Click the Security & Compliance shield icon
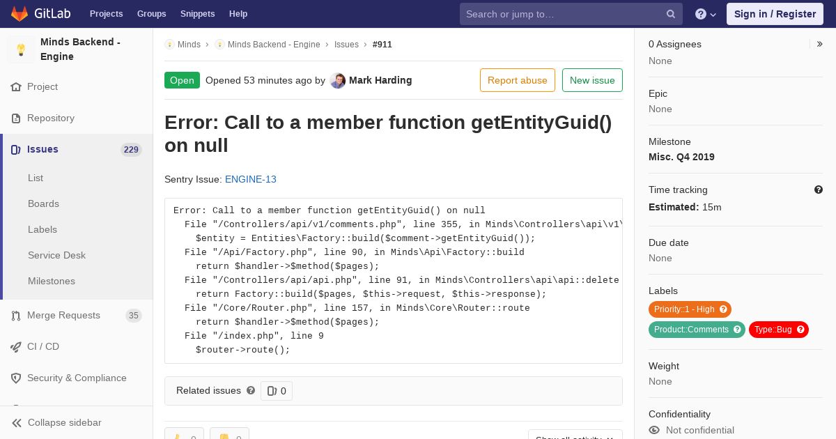 pos(16,378)
